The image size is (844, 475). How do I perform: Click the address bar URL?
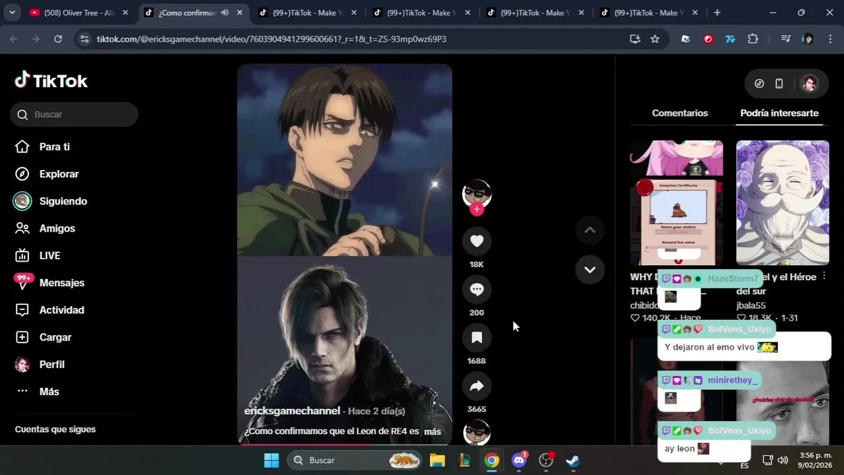pos(271,39)
